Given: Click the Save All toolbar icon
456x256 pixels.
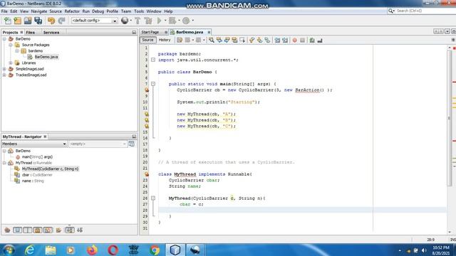Looking at the screenshot, I should [38, 21].
